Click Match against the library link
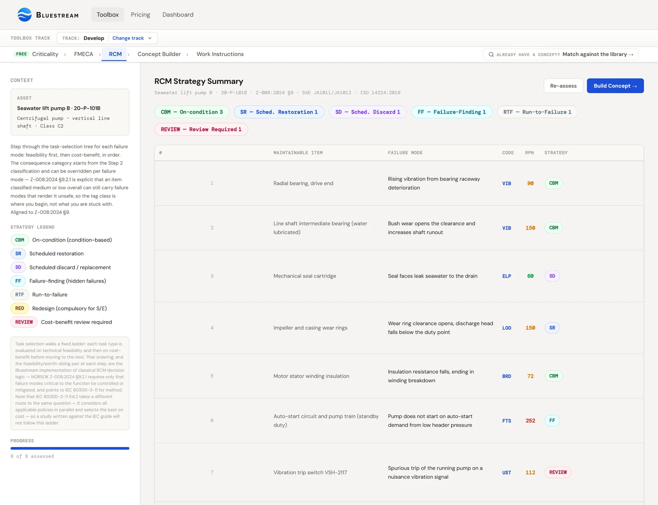The image size is (658, 505). tap(598, 54)
